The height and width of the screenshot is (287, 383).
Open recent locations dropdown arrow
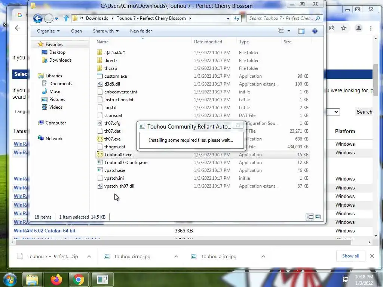click(56, 19)
